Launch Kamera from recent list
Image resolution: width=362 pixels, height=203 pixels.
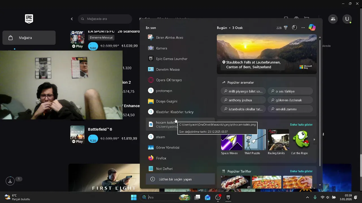pyautogui.click(x=180, y=48)
